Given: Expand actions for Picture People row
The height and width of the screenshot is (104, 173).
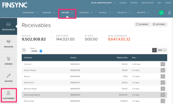Looking at the screenshot, I should pyautogui.click(x=163, y=70).
